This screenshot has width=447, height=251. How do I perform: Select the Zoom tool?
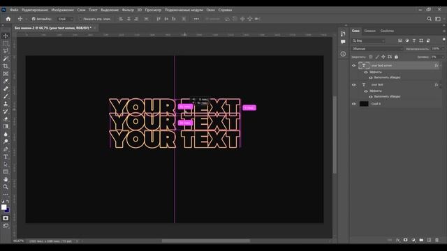6,187
